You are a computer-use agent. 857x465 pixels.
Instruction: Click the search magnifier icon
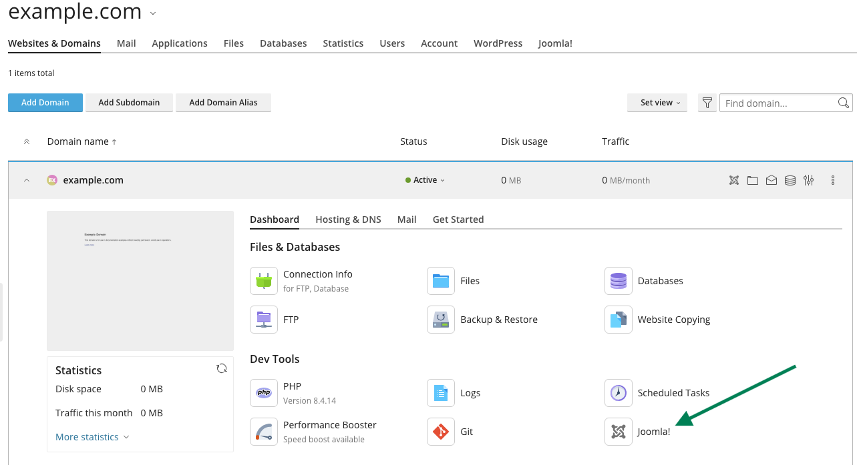(x=844, y=103)
